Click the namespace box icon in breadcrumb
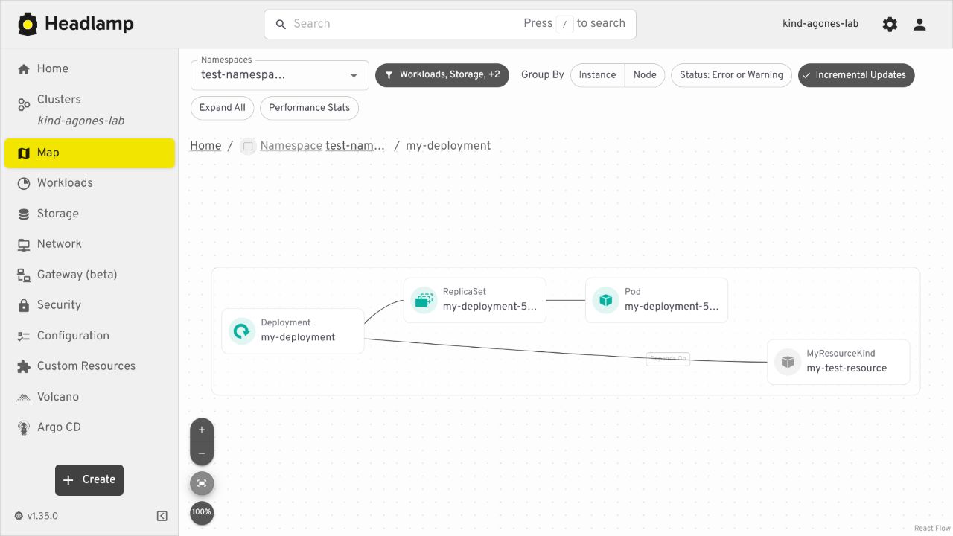The width and height of the screenshot is (953, 536). pyautogui.click(x=248, y=146)
